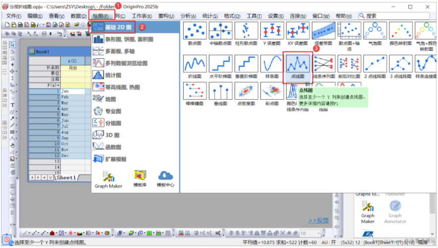This screenshot has width=438, height=248.
Task: Open the 统计(S) menu
Action: 210,16
